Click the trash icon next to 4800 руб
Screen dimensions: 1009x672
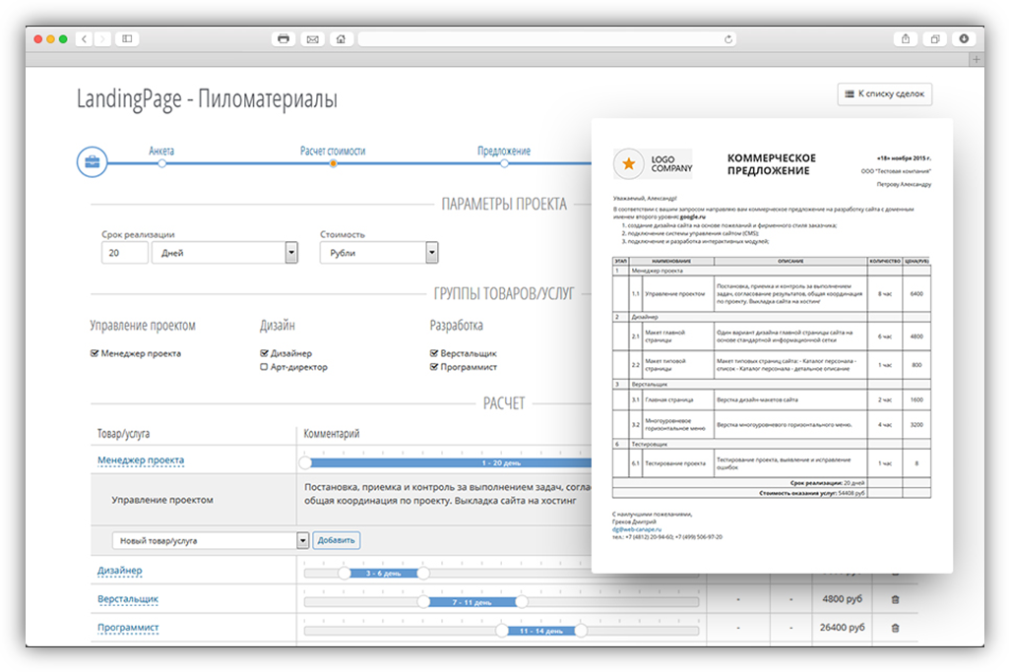[x=894, y=598]
